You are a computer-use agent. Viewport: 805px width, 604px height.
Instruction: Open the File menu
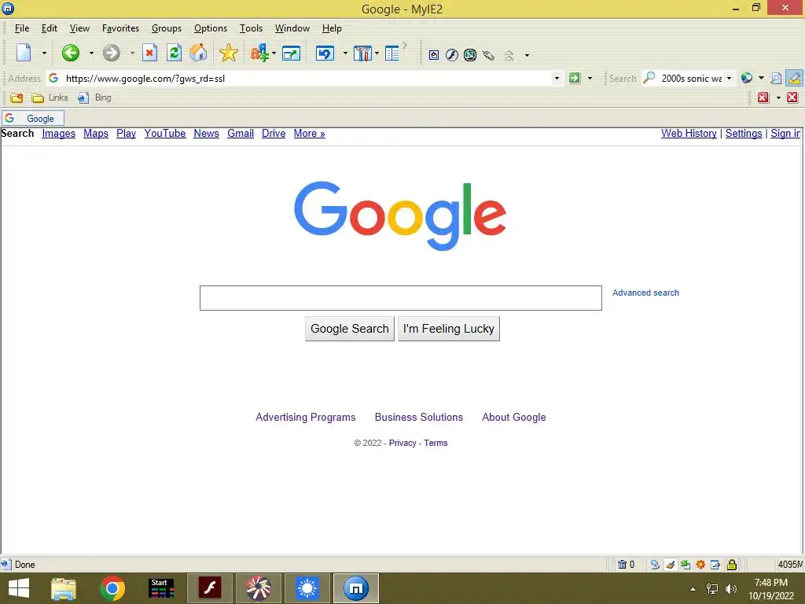[x=22, y=28]
